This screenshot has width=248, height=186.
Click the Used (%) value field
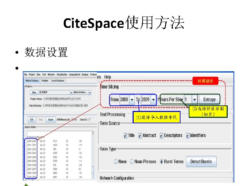coord(90,120)
